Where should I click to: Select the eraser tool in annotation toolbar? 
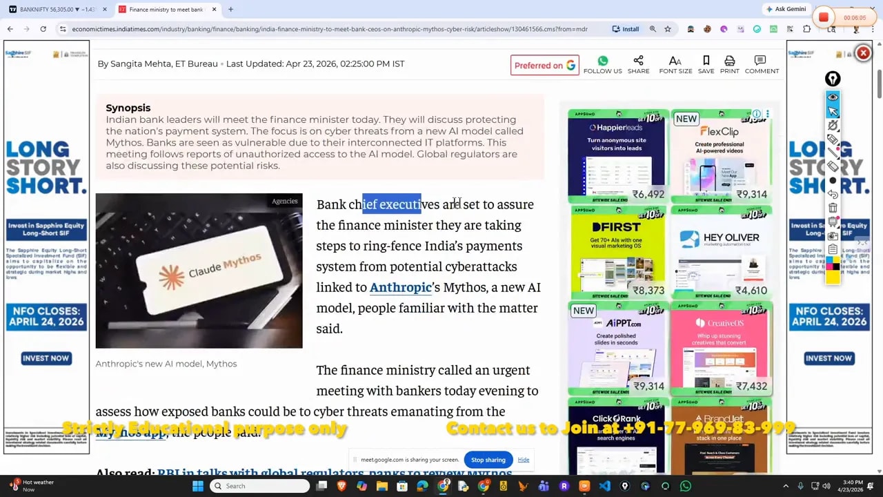(x=833, y=166)
